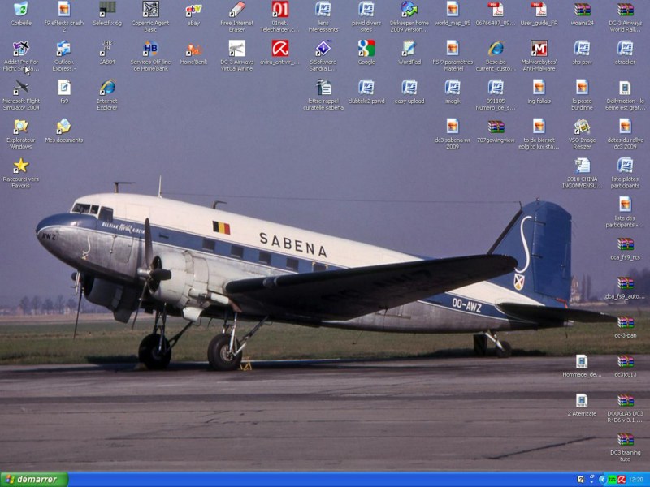650x487 pixels.
Task: Launch Internet Explorer desktop shortcut
Action: click(x=107, y=88)
